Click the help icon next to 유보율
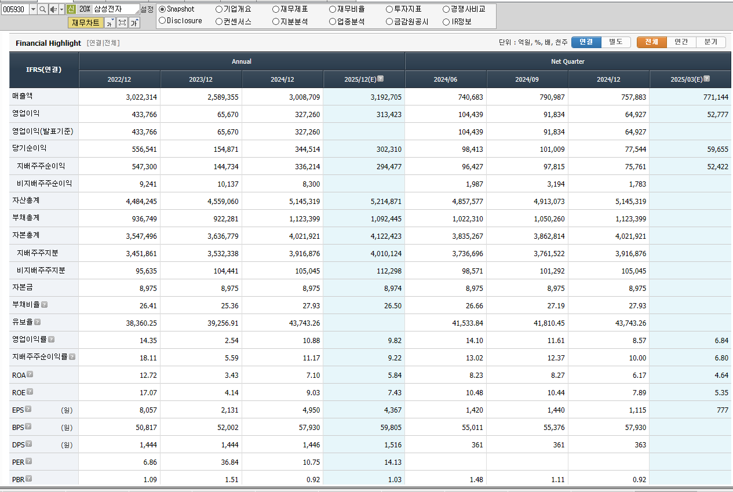The image size is (733, 492). (37, 322)
